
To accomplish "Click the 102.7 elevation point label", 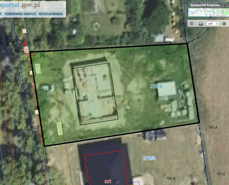I will (x=35, y=128).
